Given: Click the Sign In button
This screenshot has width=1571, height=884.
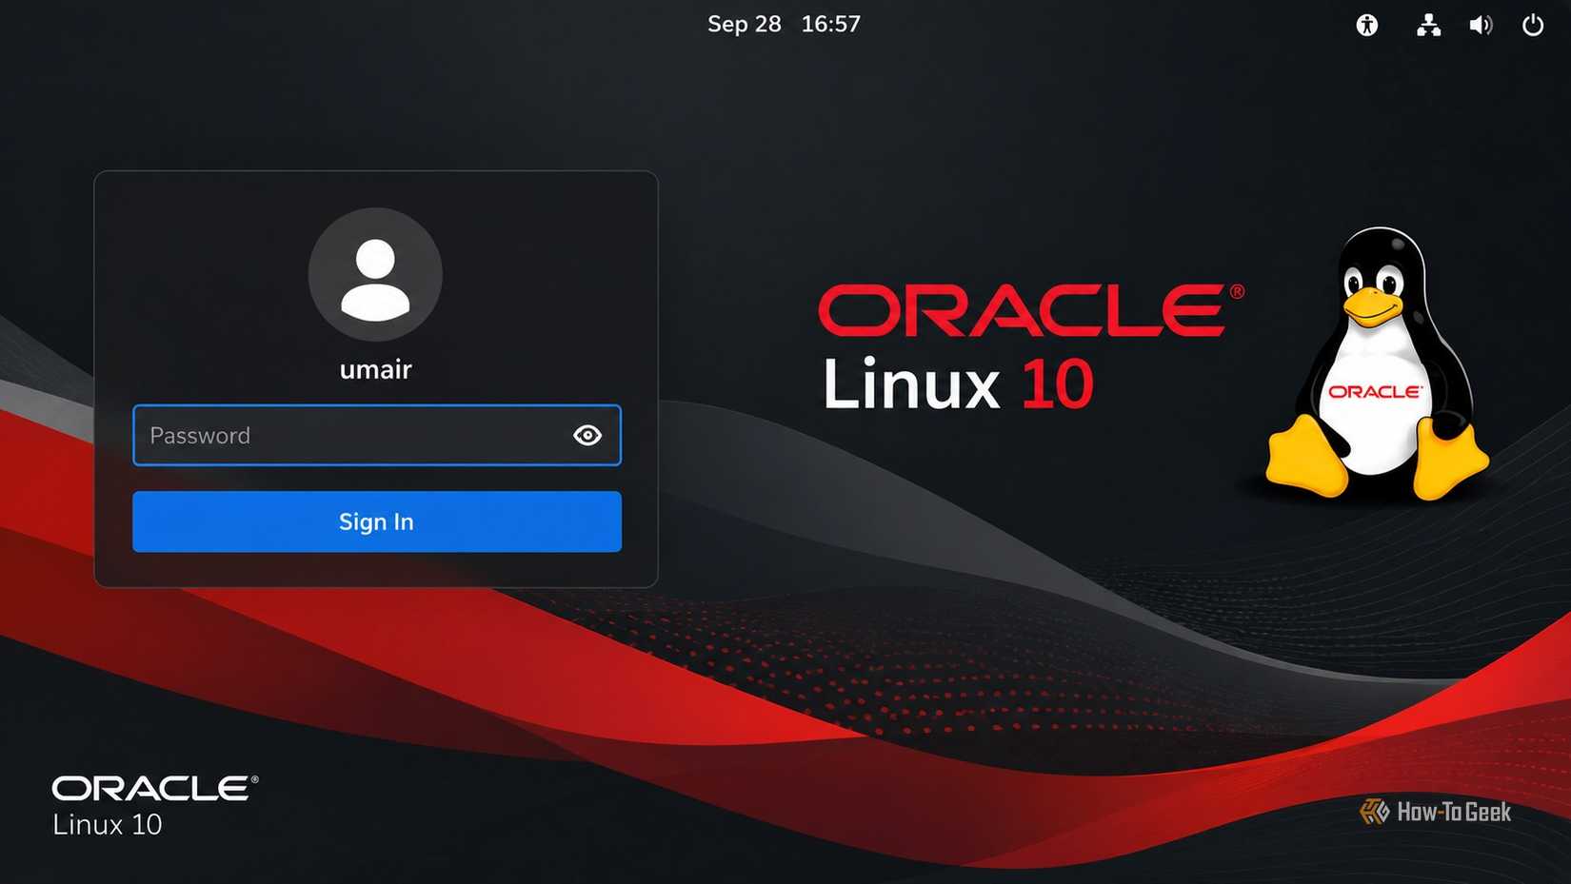Looking at the screenshot, I should coord(377,521).
